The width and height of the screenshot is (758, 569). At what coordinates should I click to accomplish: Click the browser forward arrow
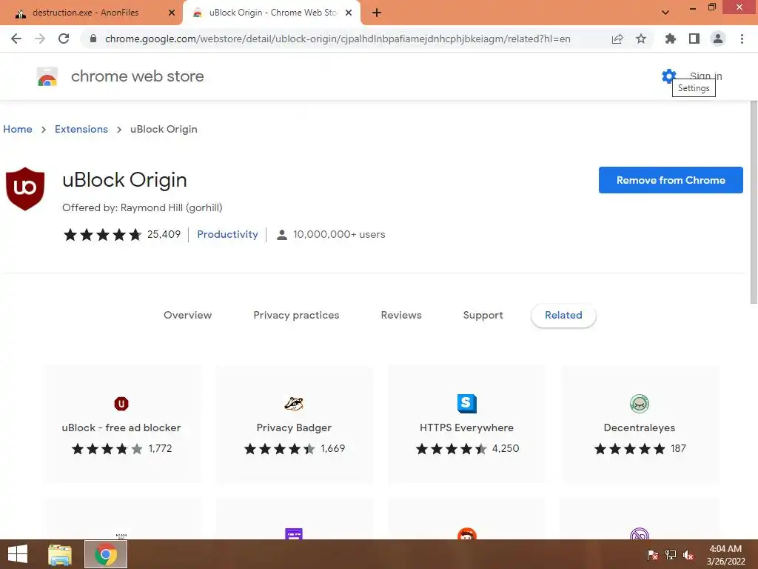coord(40,39)
